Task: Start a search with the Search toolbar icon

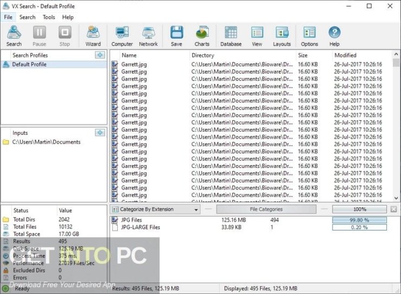Action: (14, 36)
